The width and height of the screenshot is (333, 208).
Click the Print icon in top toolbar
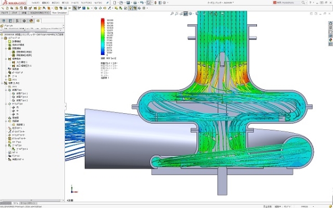135,3
